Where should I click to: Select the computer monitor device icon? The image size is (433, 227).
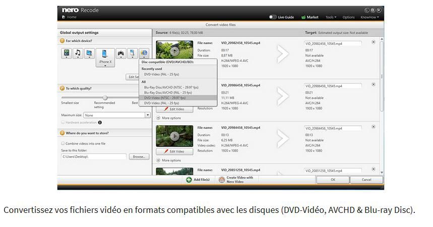89,53
